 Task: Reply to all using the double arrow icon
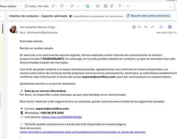(146, 27)
